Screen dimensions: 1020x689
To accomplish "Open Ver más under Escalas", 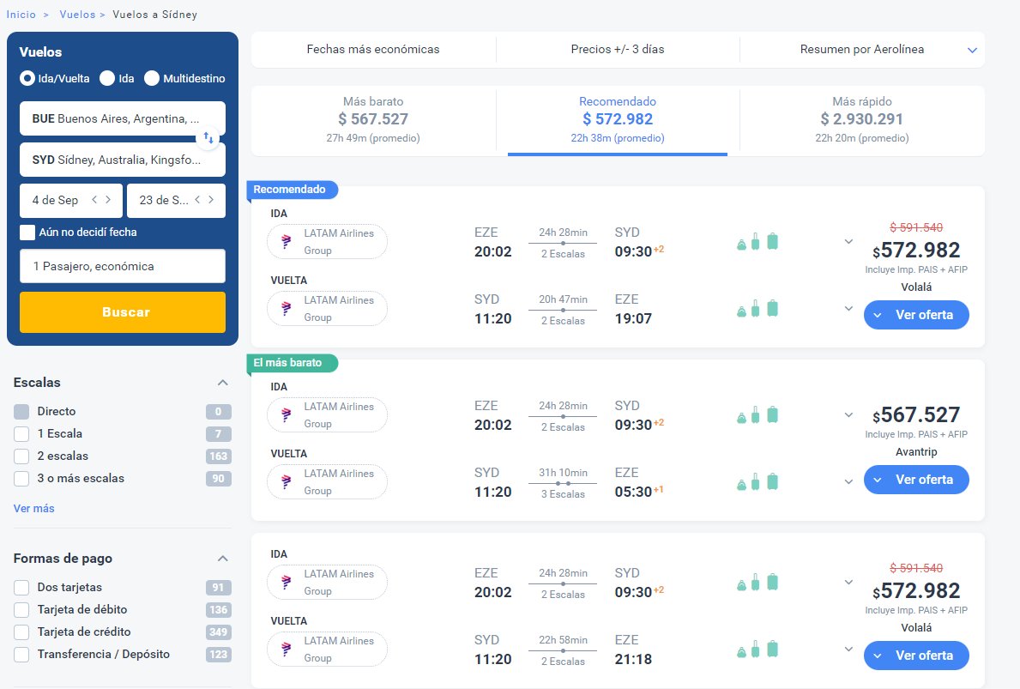I will (x=33, y=509).
